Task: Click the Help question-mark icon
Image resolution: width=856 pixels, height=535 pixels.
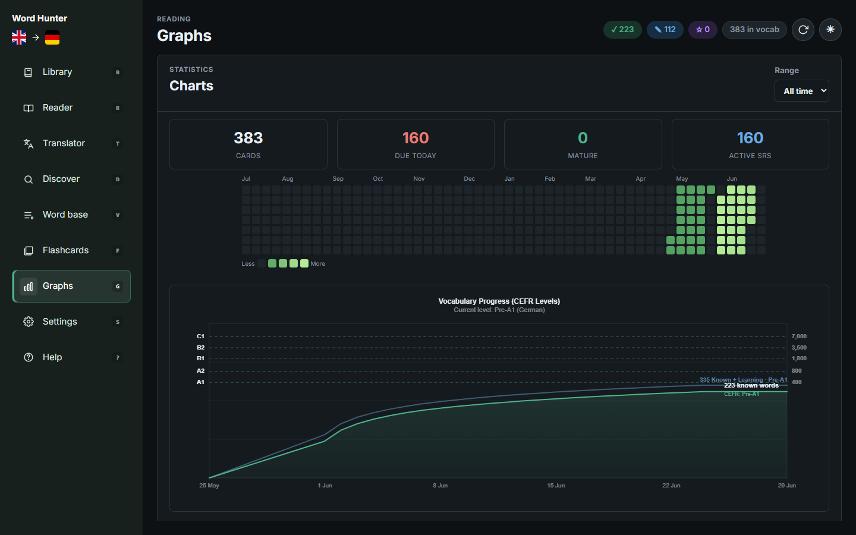Action: [x=29, y=358]
